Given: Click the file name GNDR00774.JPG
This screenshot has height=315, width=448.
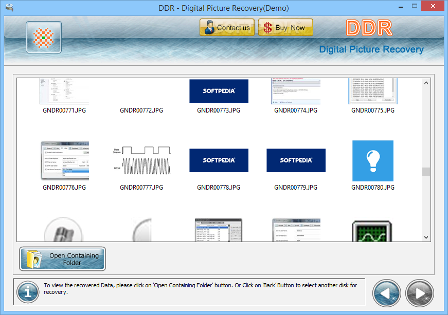Looking at the screenshot, I should tap(296, 110).
